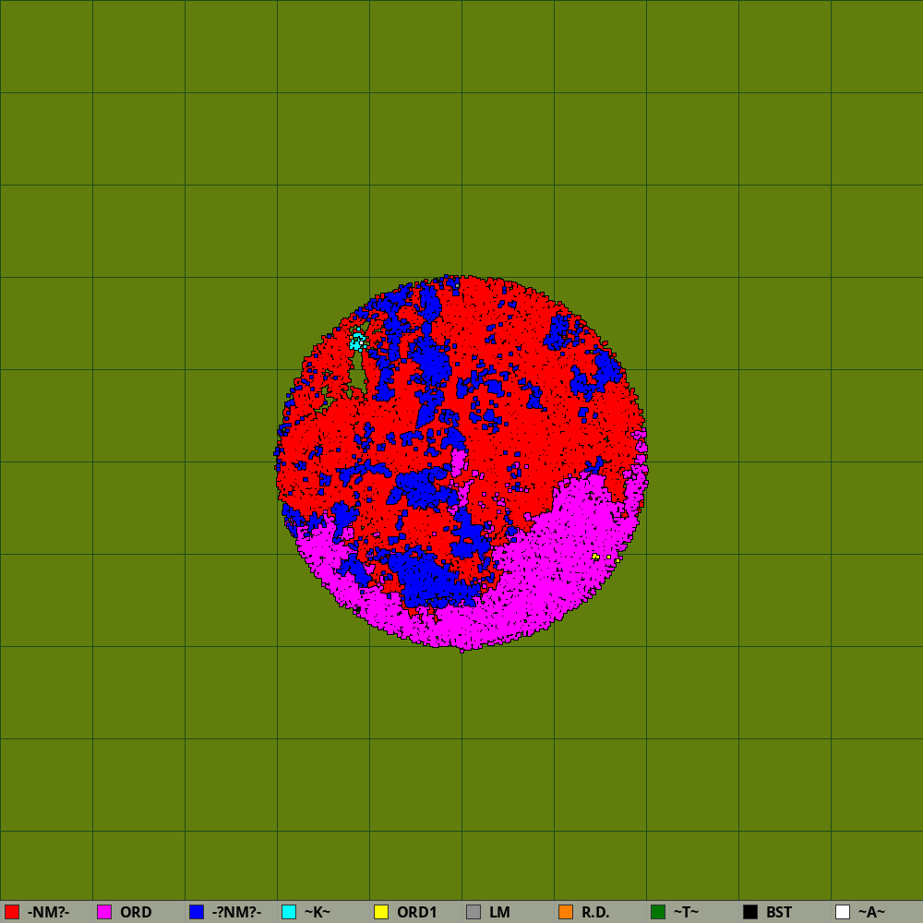Select the "~A~" legend label
The height and width of the screenshot is (923, 923).
pos(871,912)
